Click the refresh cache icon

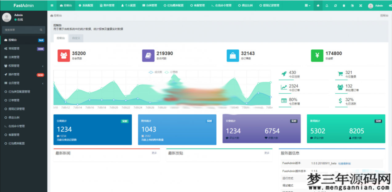335,6
